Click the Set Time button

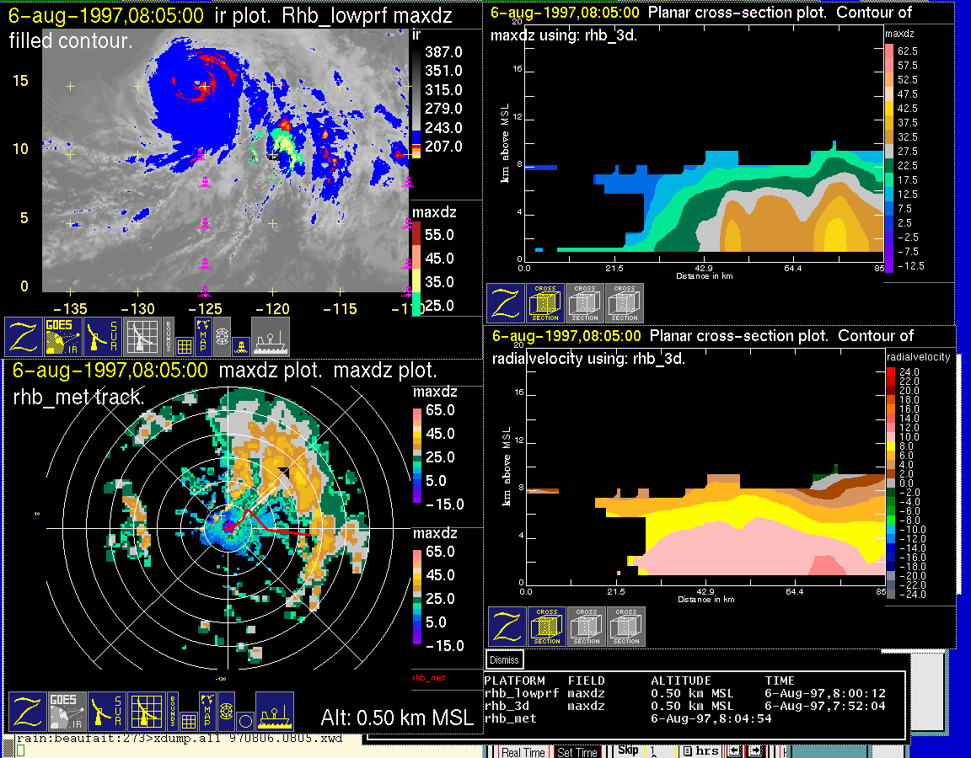point(577,752)
